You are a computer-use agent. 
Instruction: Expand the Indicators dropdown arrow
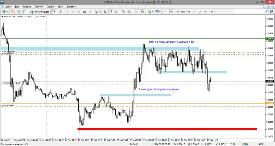coord(152,12)
